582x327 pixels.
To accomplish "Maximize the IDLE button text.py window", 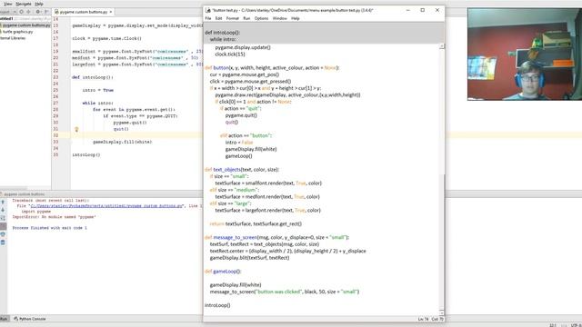I will [x=422, y=10].
